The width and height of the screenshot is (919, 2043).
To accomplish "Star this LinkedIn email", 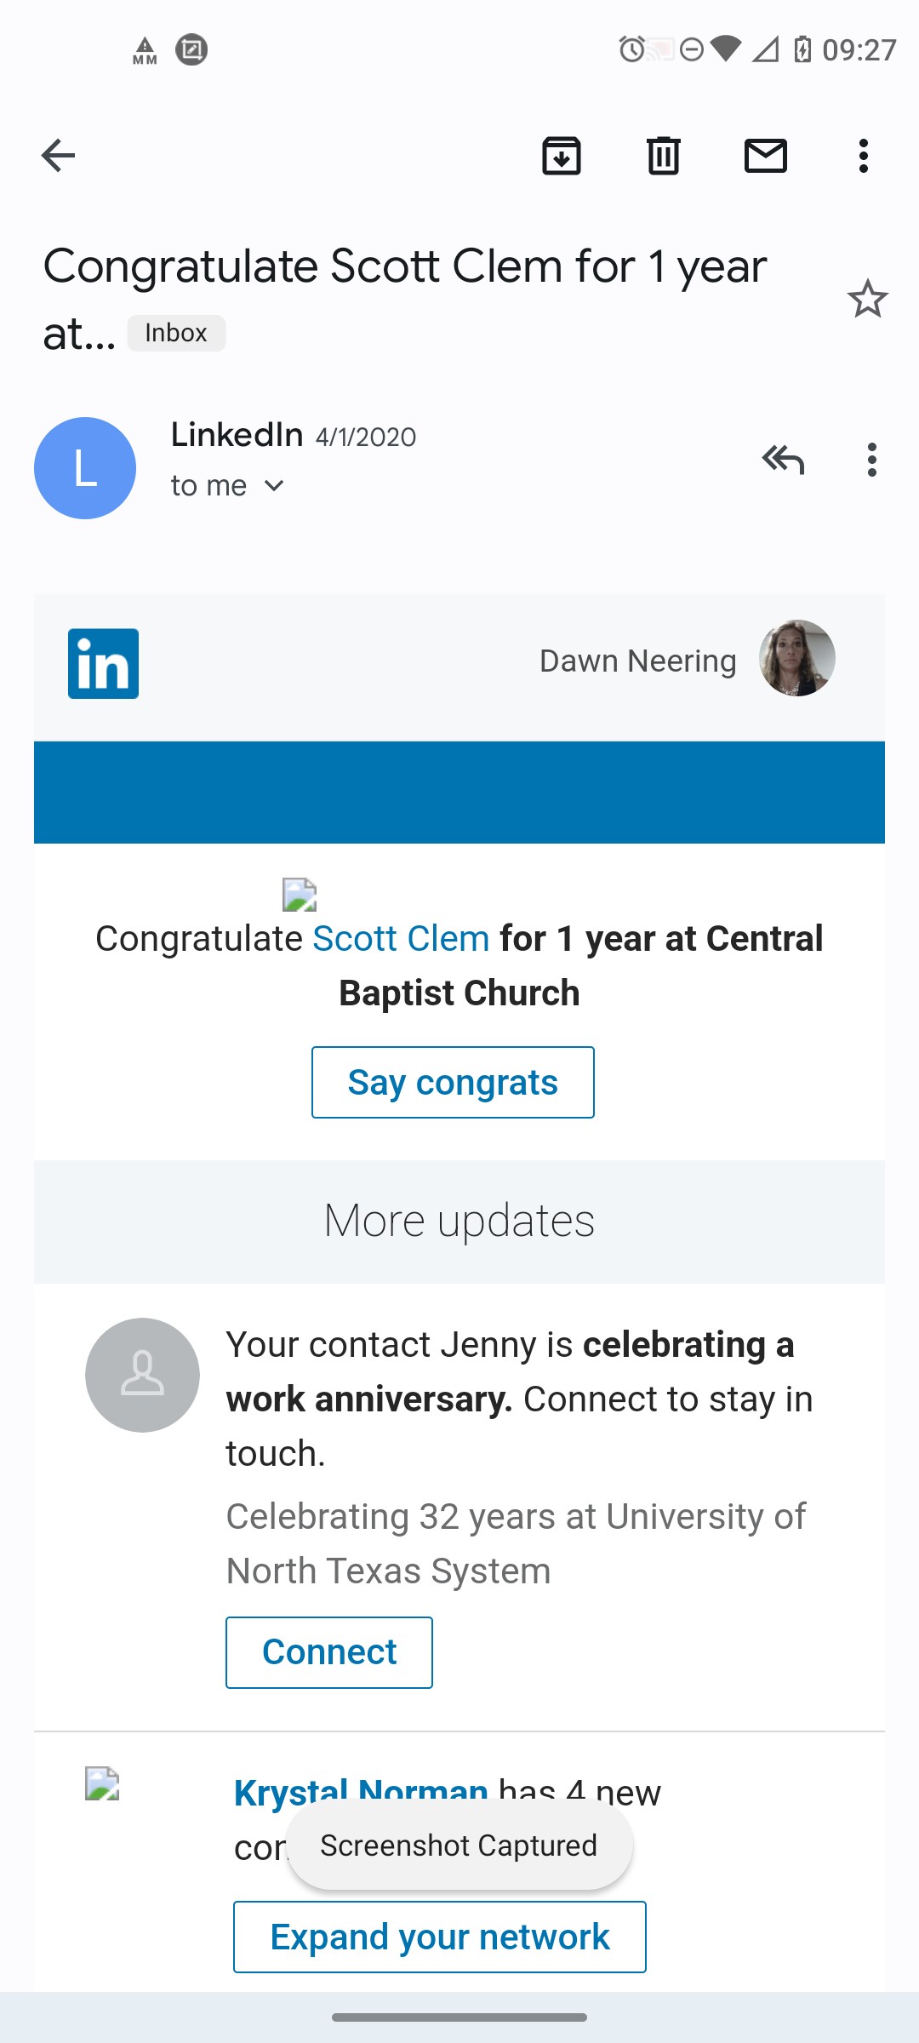I will point(867,299).
